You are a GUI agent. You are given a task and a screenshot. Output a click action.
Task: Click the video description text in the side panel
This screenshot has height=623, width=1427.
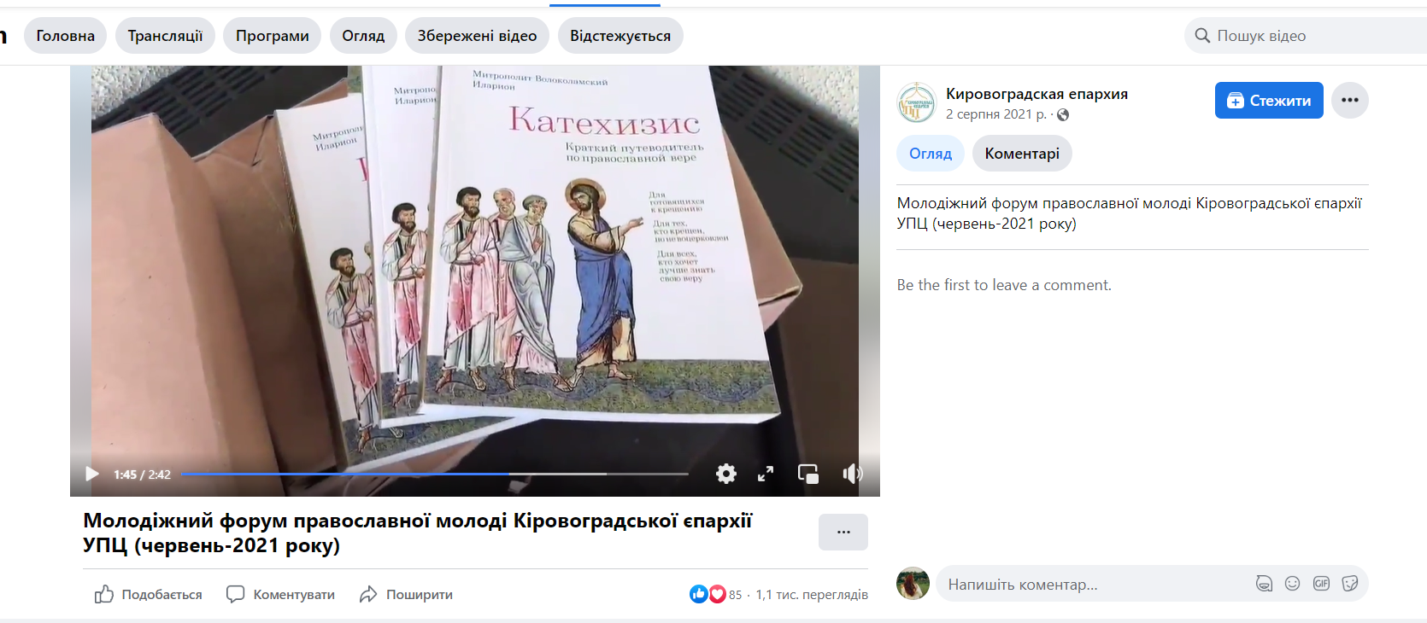click(x=1130, y=213)
